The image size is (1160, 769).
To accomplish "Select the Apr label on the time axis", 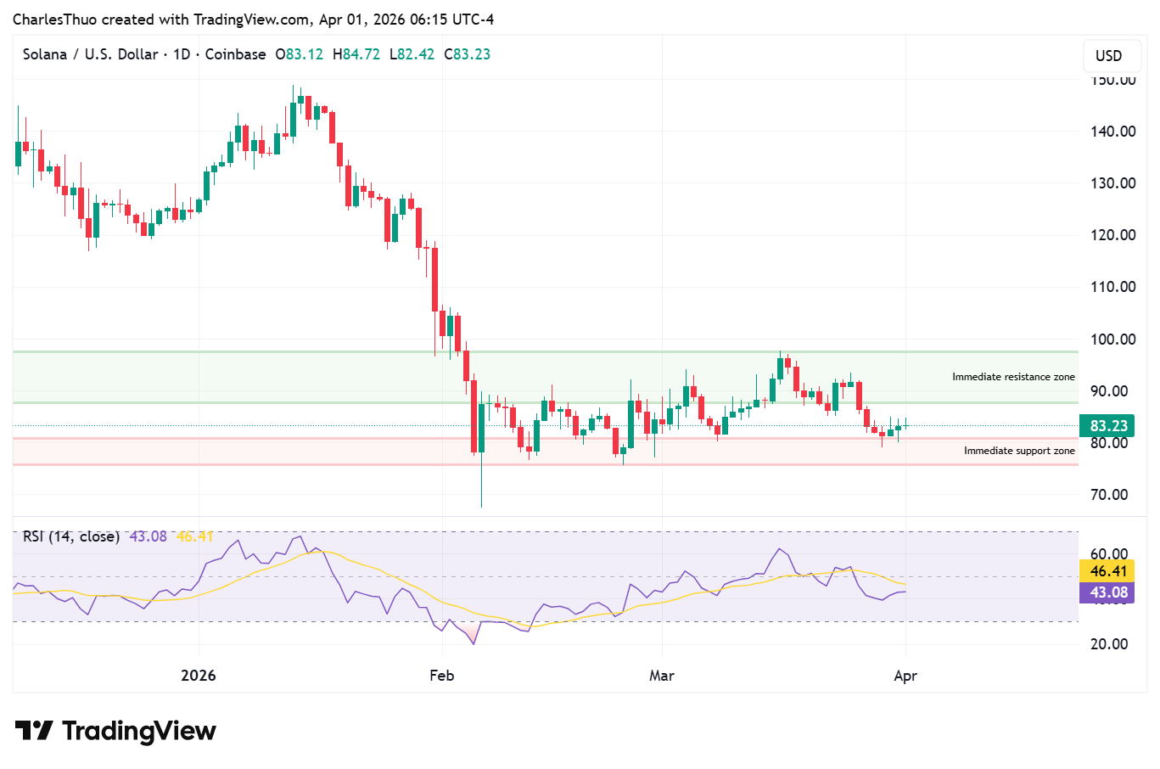I will coord(905,676).
